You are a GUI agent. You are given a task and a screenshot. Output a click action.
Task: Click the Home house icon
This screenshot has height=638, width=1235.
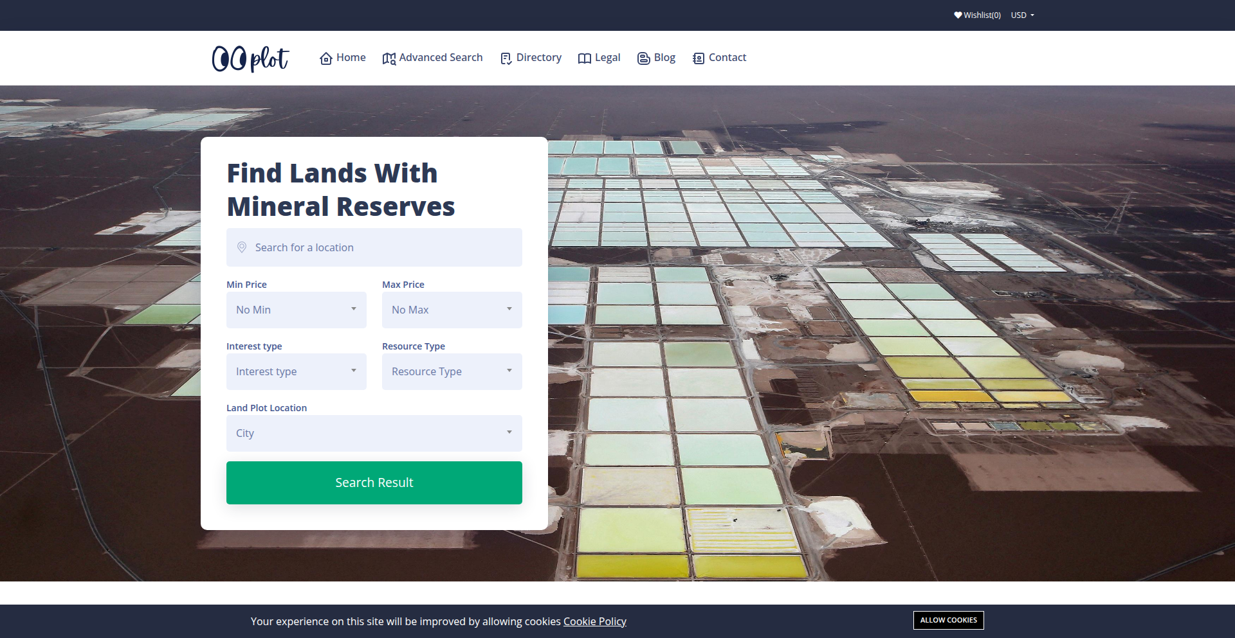326,58
